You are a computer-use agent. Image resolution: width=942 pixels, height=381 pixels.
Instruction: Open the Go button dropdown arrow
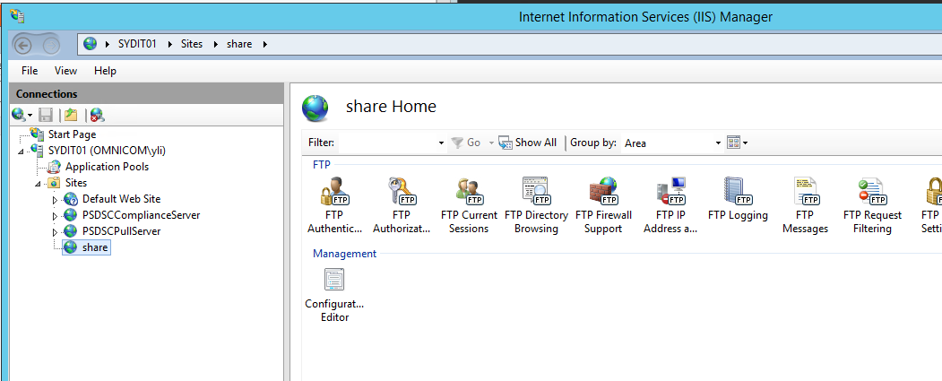[491, 143]
